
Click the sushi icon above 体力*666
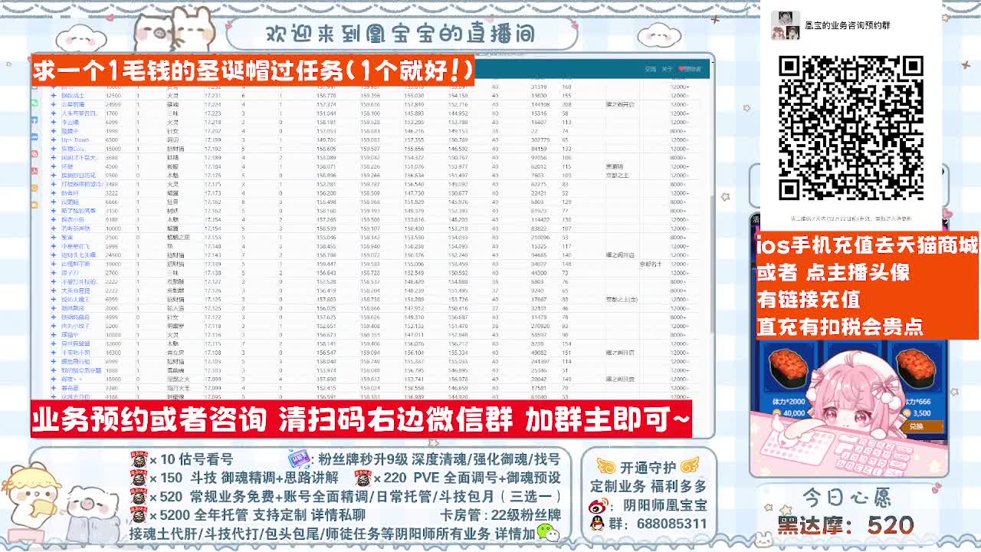click(915, 368)
